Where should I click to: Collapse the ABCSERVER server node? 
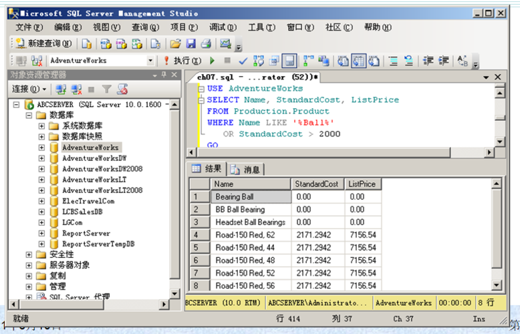[x=16, y=105]
